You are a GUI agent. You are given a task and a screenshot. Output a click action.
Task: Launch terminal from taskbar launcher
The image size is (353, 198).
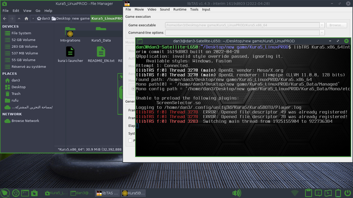pos(25,193)
